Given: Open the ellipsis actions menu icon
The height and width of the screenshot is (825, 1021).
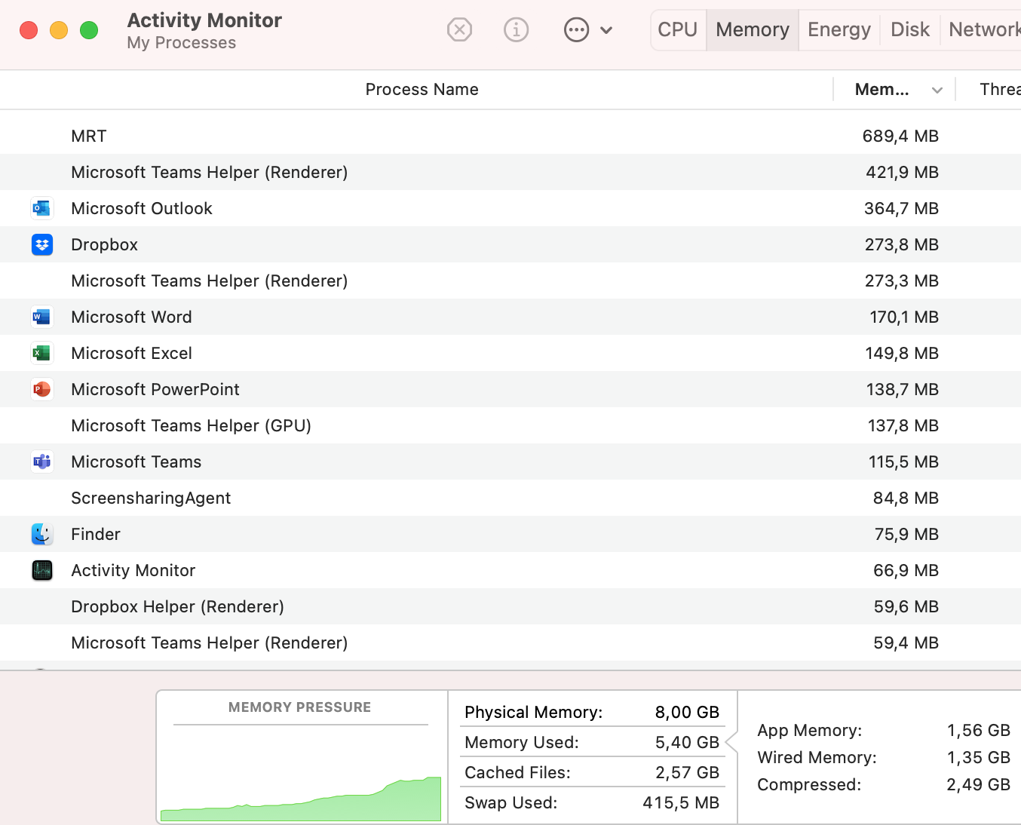Looking at the screenshot, I should [576, 30].
